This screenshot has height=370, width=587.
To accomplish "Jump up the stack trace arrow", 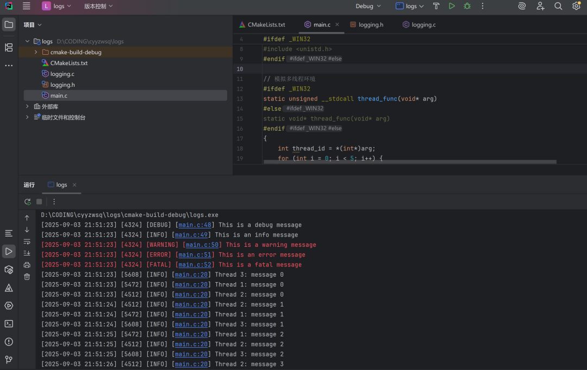I will point(27,218).
